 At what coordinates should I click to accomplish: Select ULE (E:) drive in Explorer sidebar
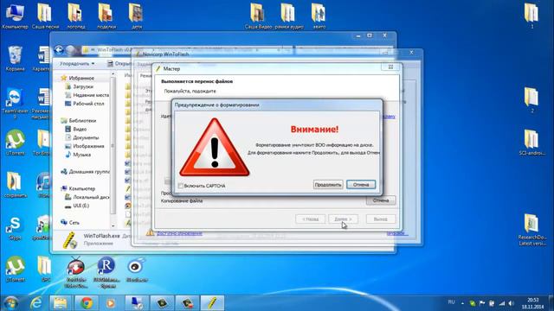pyautogui.click(x=77, y=206)
